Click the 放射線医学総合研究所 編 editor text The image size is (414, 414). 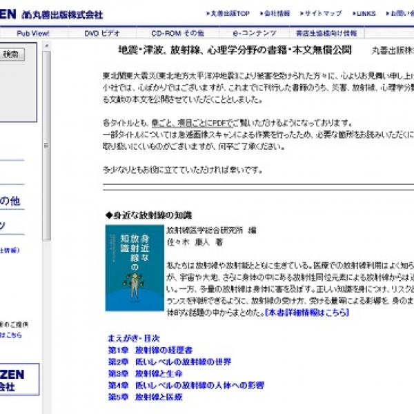(212, 230)
